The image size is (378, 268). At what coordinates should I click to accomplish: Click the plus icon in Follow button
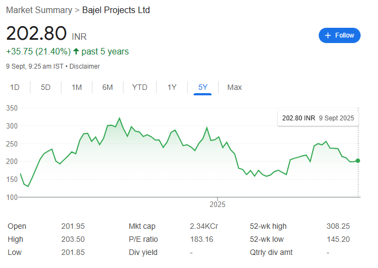pos(328,35)
